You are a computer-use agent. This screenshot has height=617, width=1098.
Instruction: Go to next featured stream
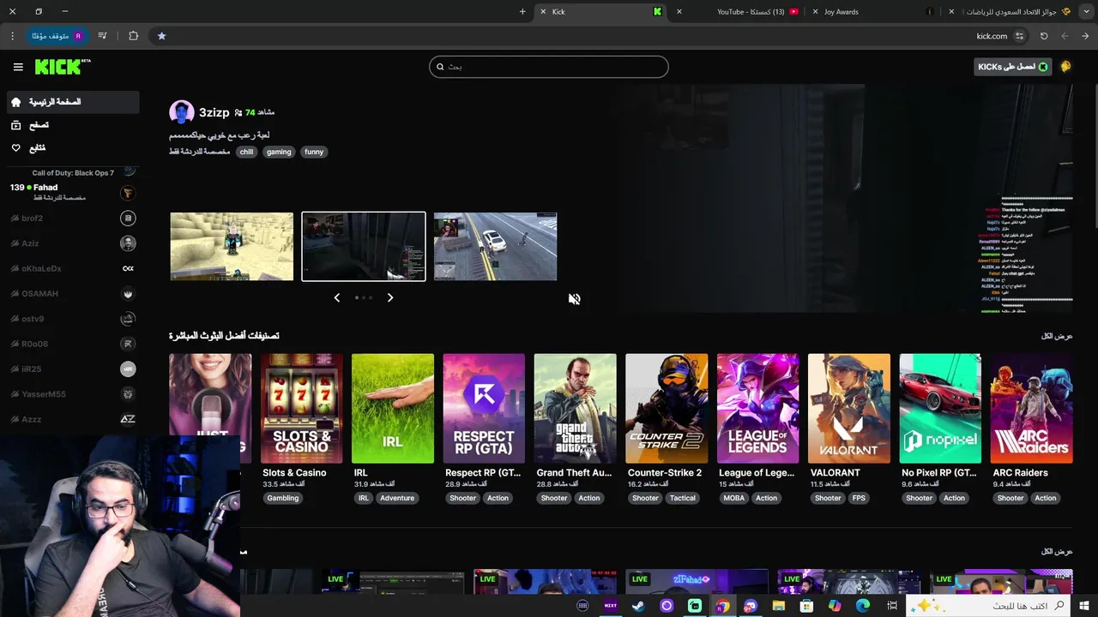click(390, 297)
